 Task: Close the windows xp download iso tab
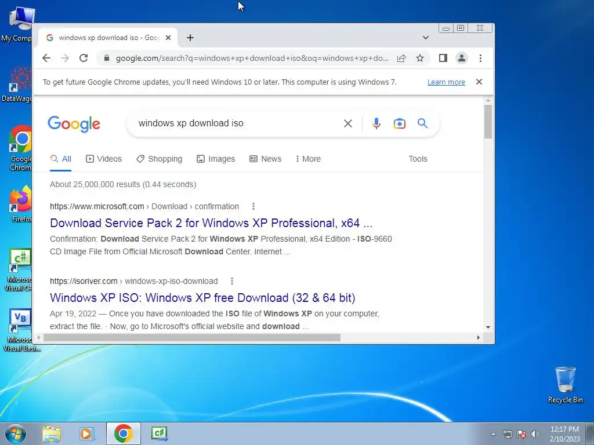[x=168, y=38]
